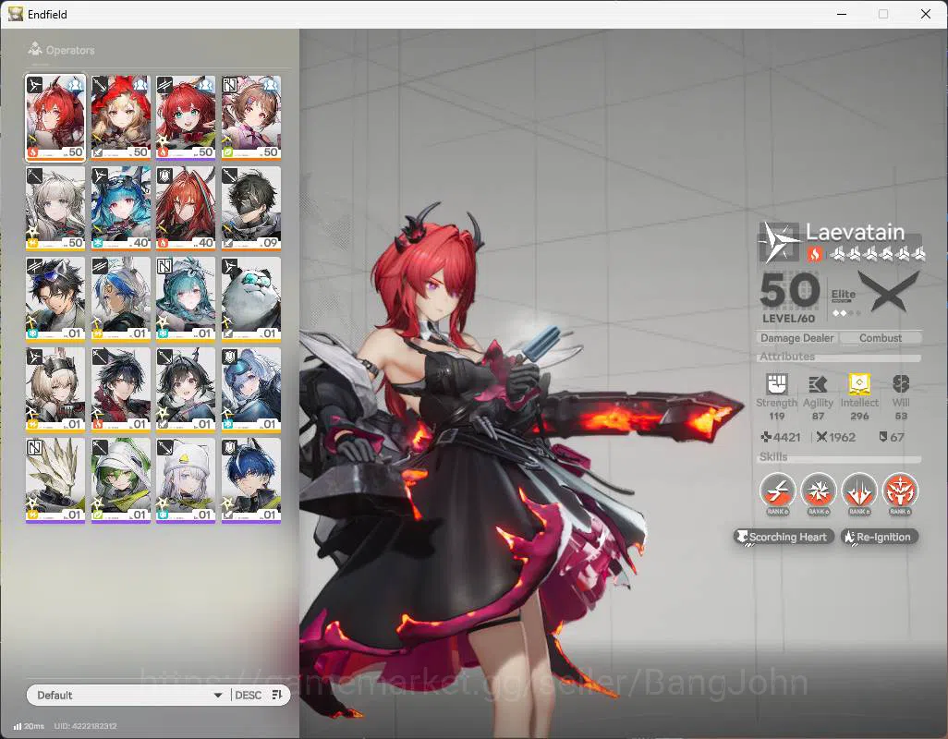Image resolution: width=948 pixels, height=739 pixels.
Task: Click the highlighted yellow Intellect attribute icon
Action: tap(859, 383)
